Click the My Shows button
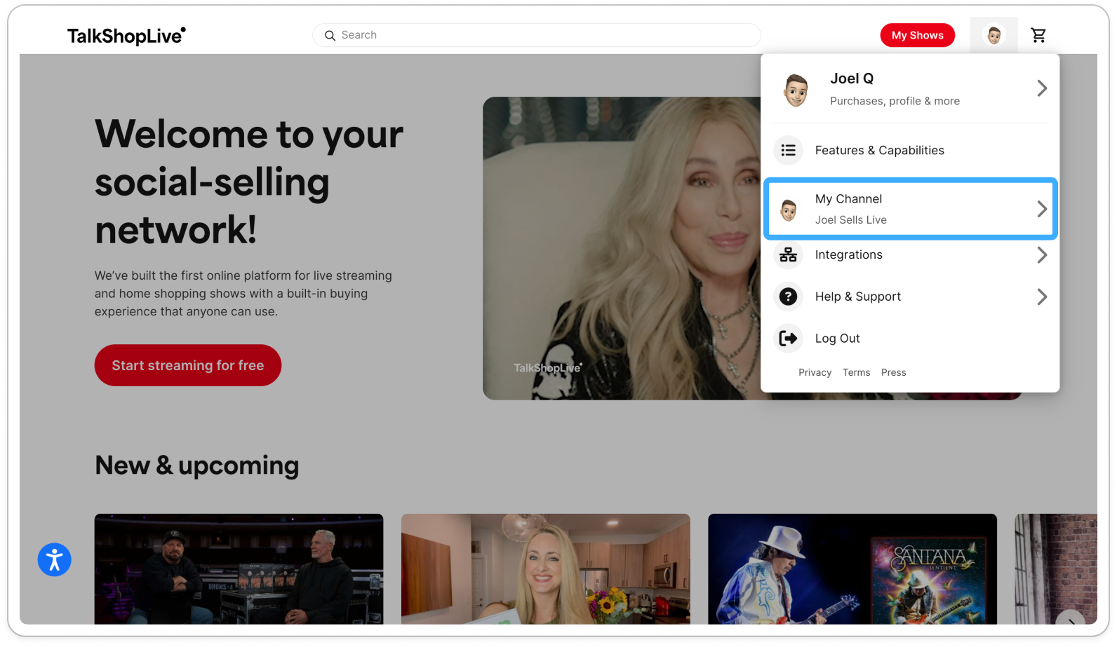The height and width of the screenshot is (647, 1117). 917,35
